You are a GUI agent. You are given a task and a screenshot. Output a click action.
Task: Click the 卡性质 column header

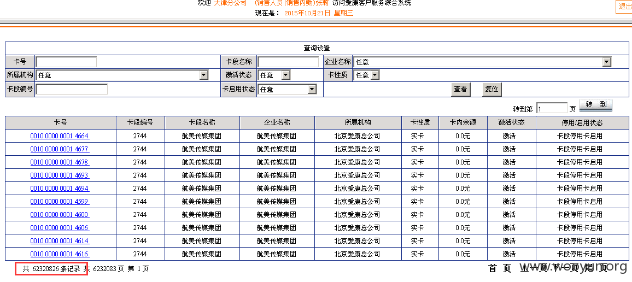click(x=420, y=122)
